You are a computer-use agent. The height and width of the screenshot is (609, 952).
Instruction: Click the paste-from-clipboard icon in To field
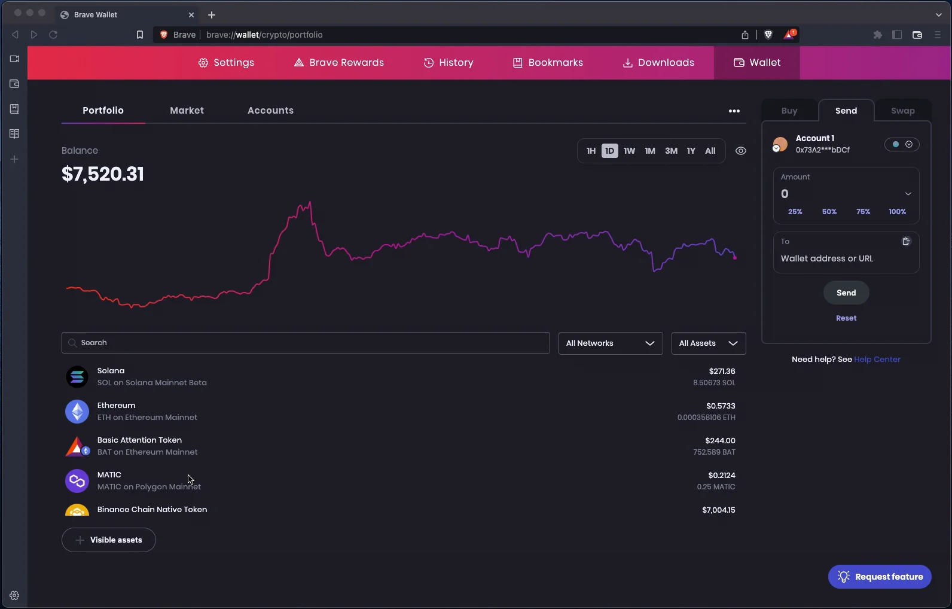[x=906, y=241]
